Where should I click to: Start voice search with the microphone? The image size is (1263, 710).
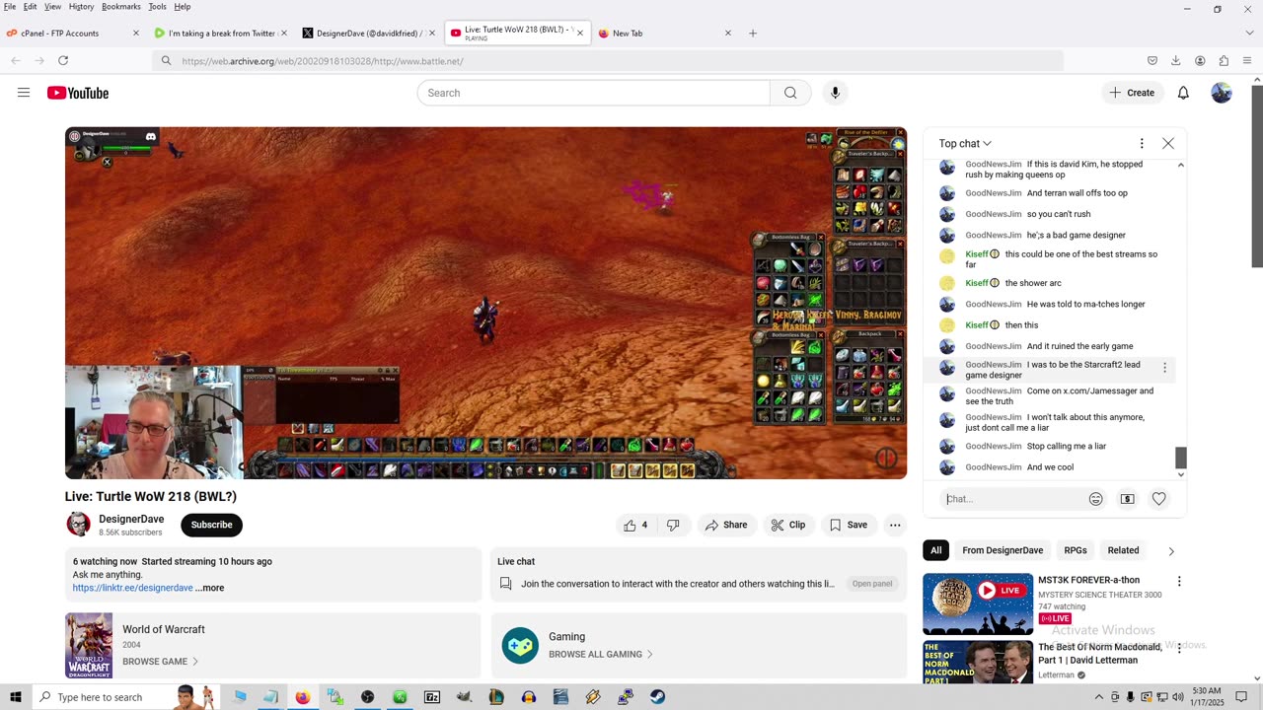(835, 93)
